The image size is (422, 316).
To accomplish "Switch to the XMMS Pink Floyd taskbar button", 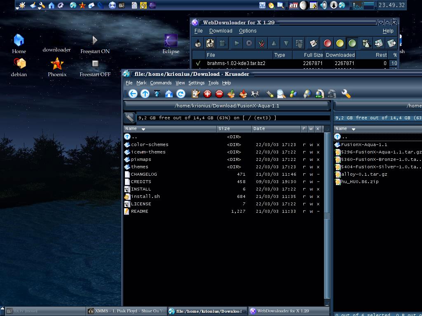I will point(126,311).
